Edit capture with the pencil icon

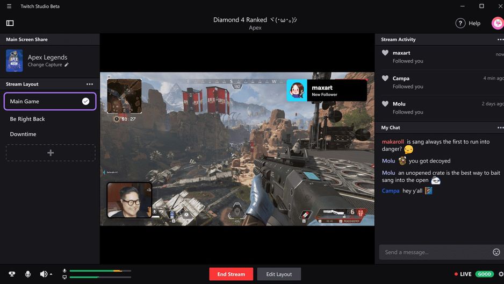click(67, 65)
